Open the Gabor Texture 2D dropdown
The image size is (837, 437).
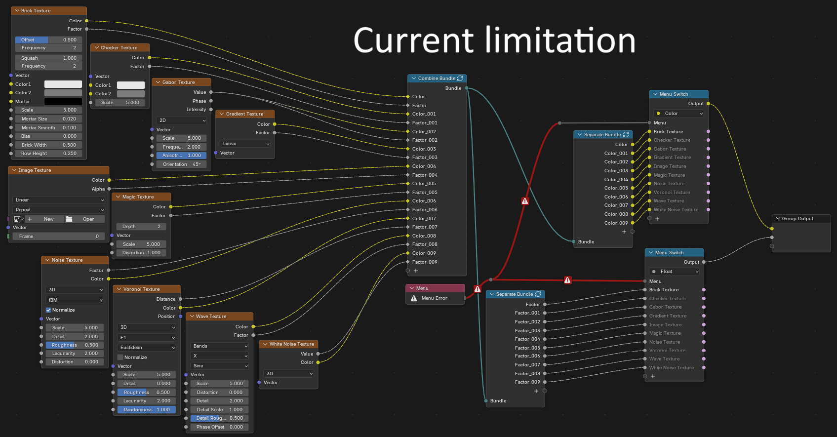[182, 120]
